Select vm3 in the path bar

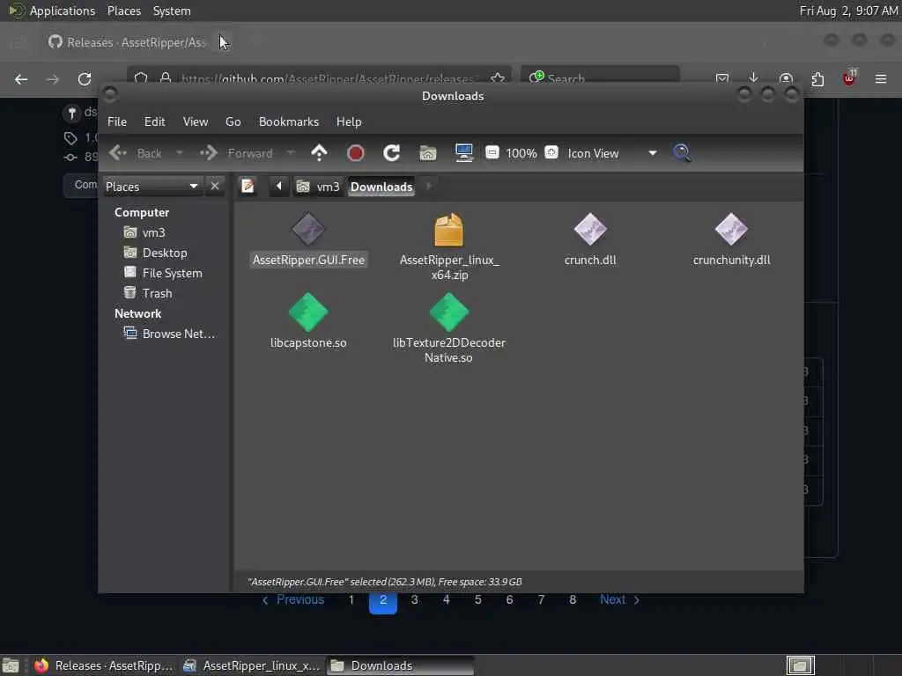318,187
